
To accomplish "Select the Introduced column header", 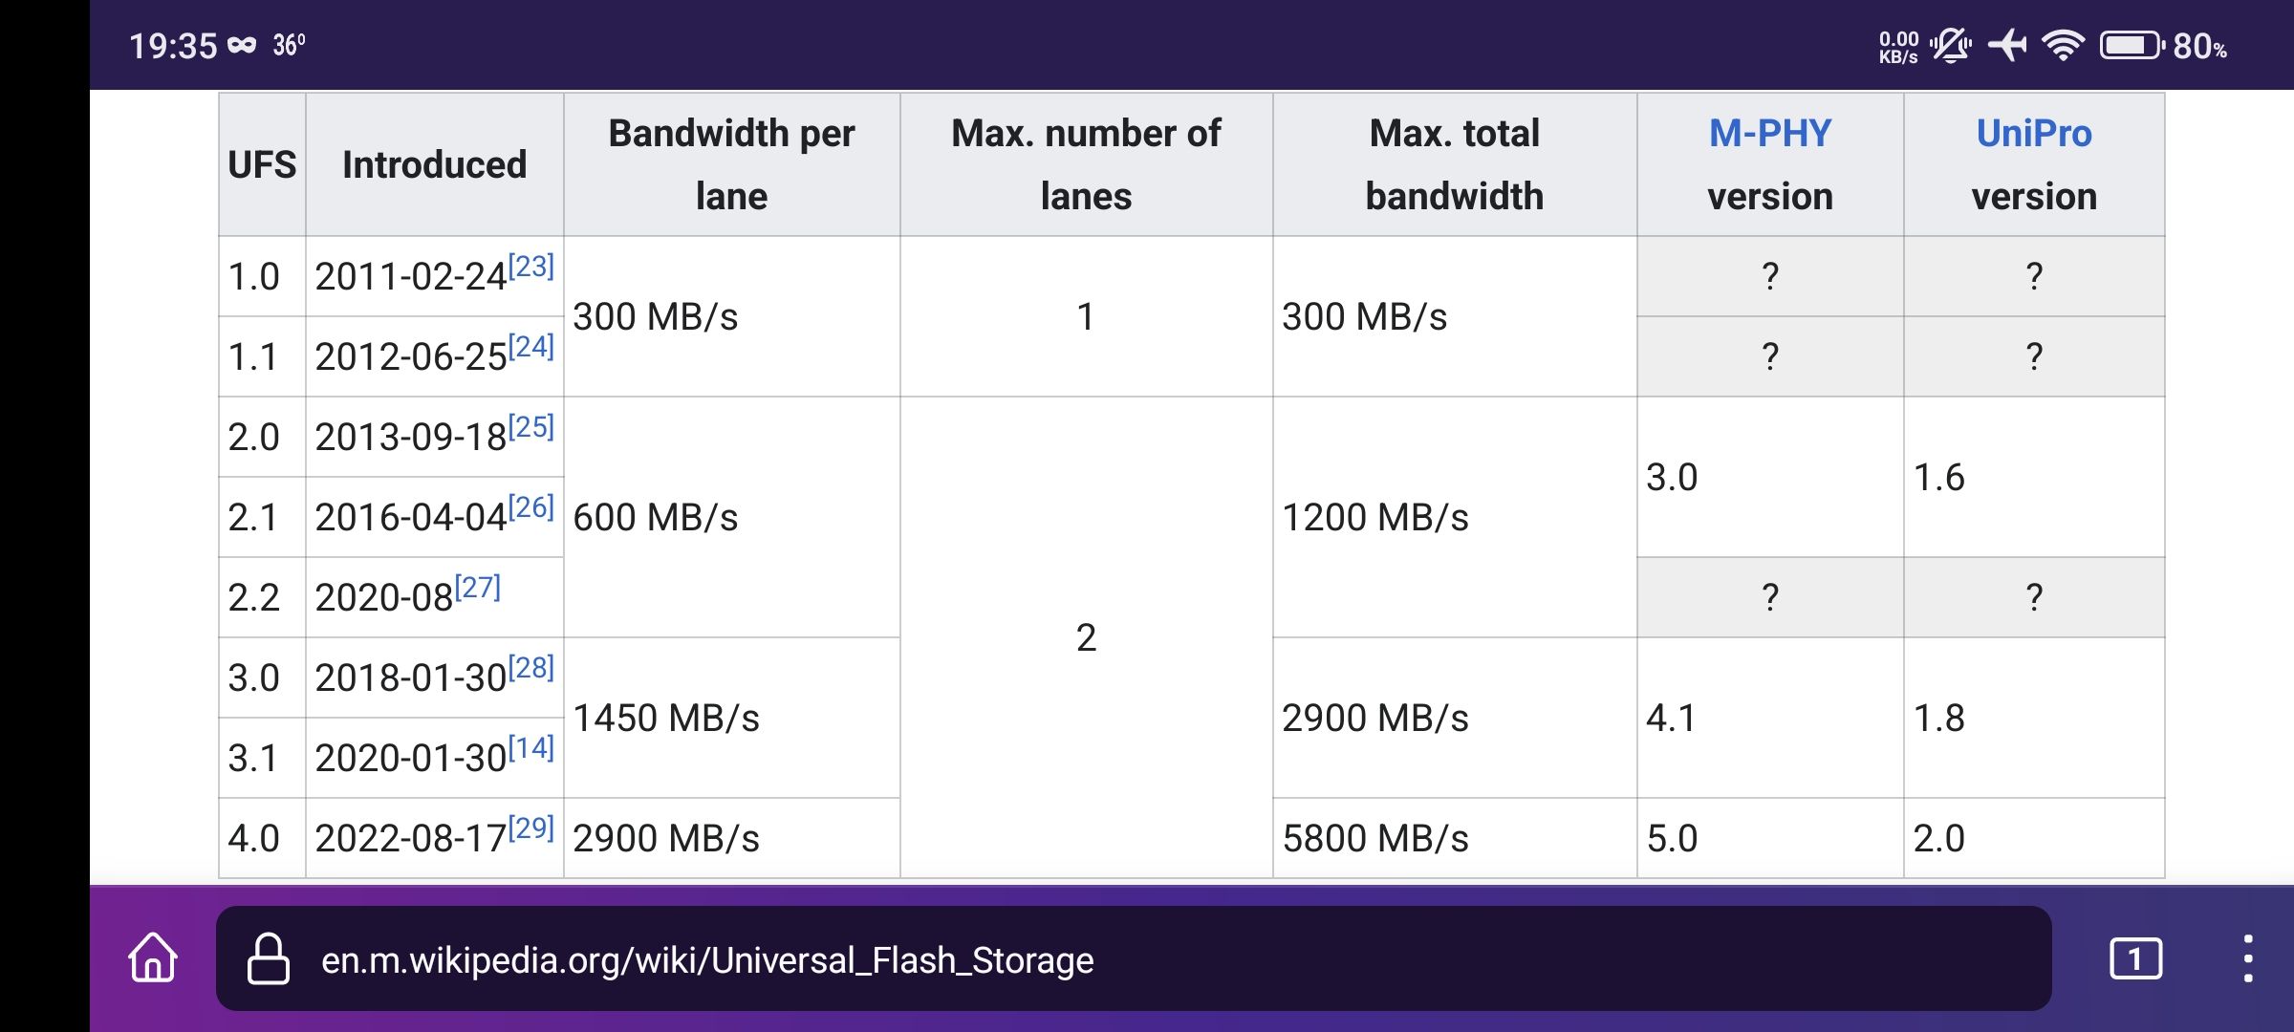I will coord(435,164).
